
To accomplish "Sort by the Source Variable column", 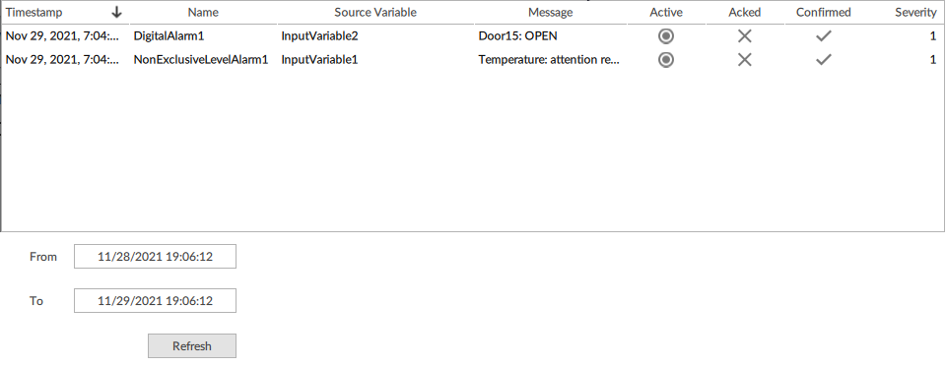I will 375,12.
